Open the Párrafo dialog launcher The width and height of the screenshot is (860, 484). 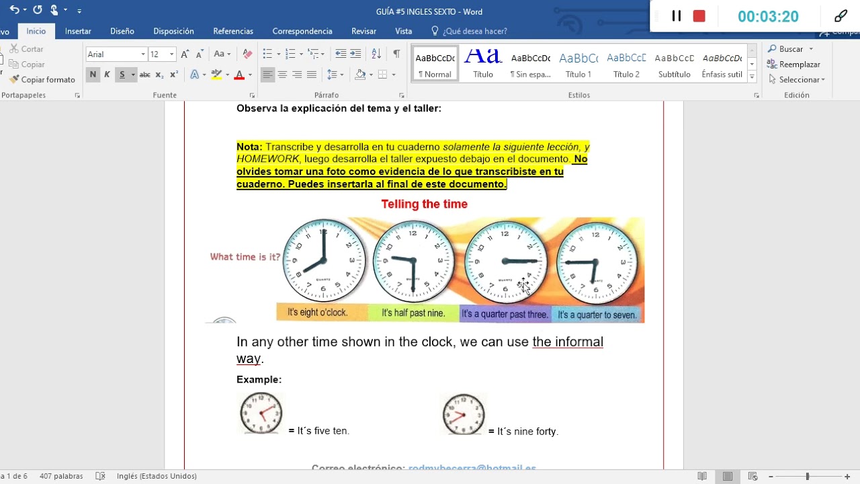[402, 95]
